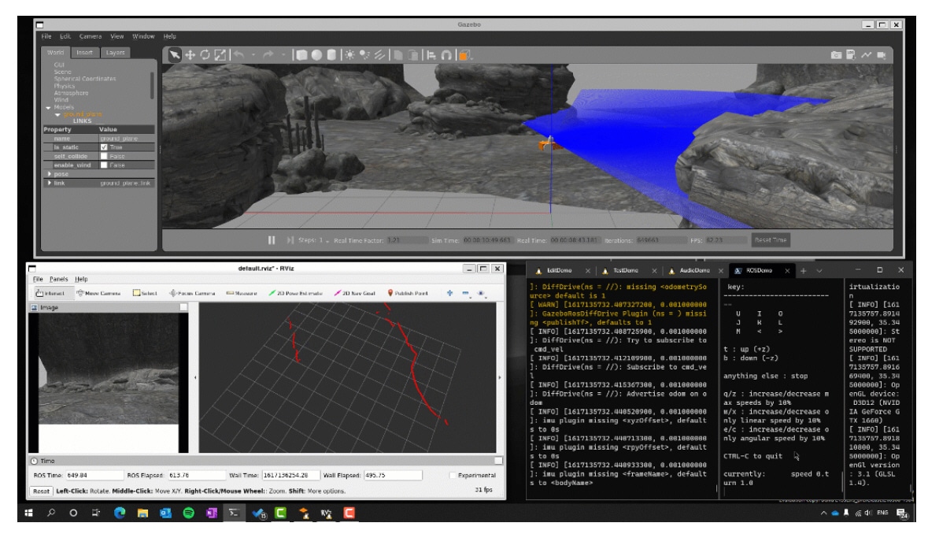The image size is (928, 534).
Task: Expand the pose property row
Action: [49, 174]
